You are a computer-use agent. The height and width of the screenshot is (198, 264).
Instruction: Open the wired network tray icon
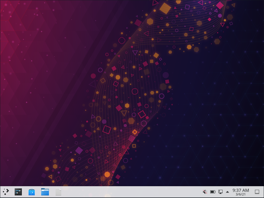[221, 192]
